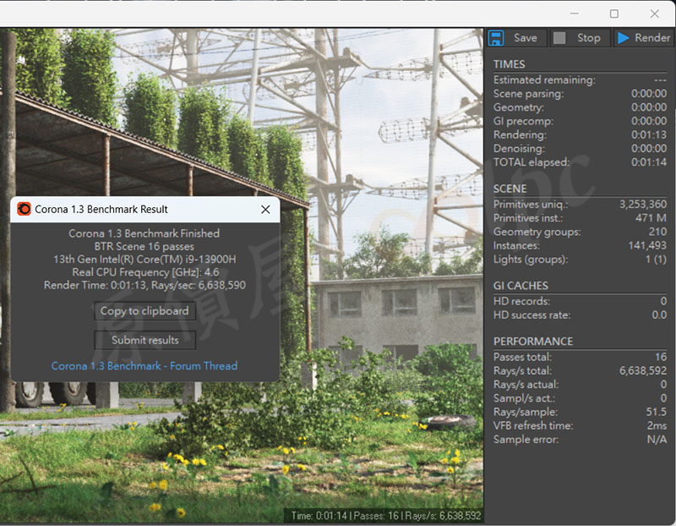Click the TIMES section heading
The height and width of the screenshot is (526, 676).
click(x=509, y=64)
